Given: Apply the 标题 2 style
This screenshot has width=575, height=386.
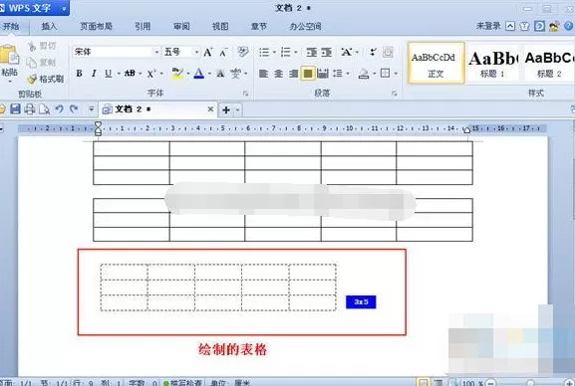Looking at the screenshot, I should (x=549, y=63).
